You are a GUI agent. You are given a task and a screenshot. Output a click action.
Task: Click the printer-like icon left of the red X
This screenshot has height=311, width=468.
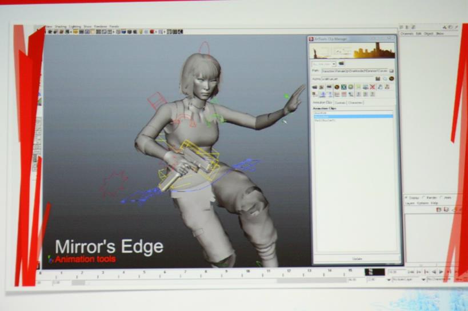point(366,87)
